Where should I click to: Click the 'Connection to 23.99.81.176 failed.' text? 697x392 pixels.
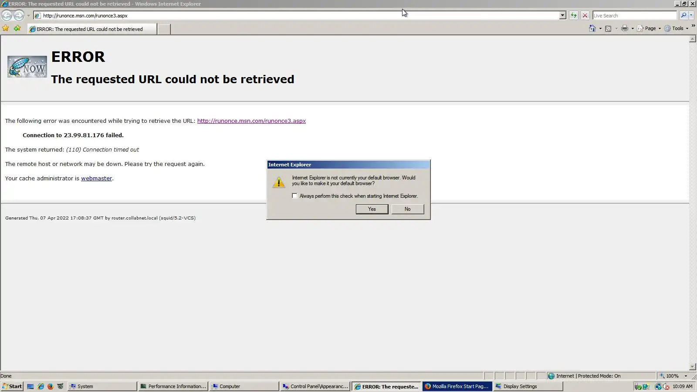[73, 135]
